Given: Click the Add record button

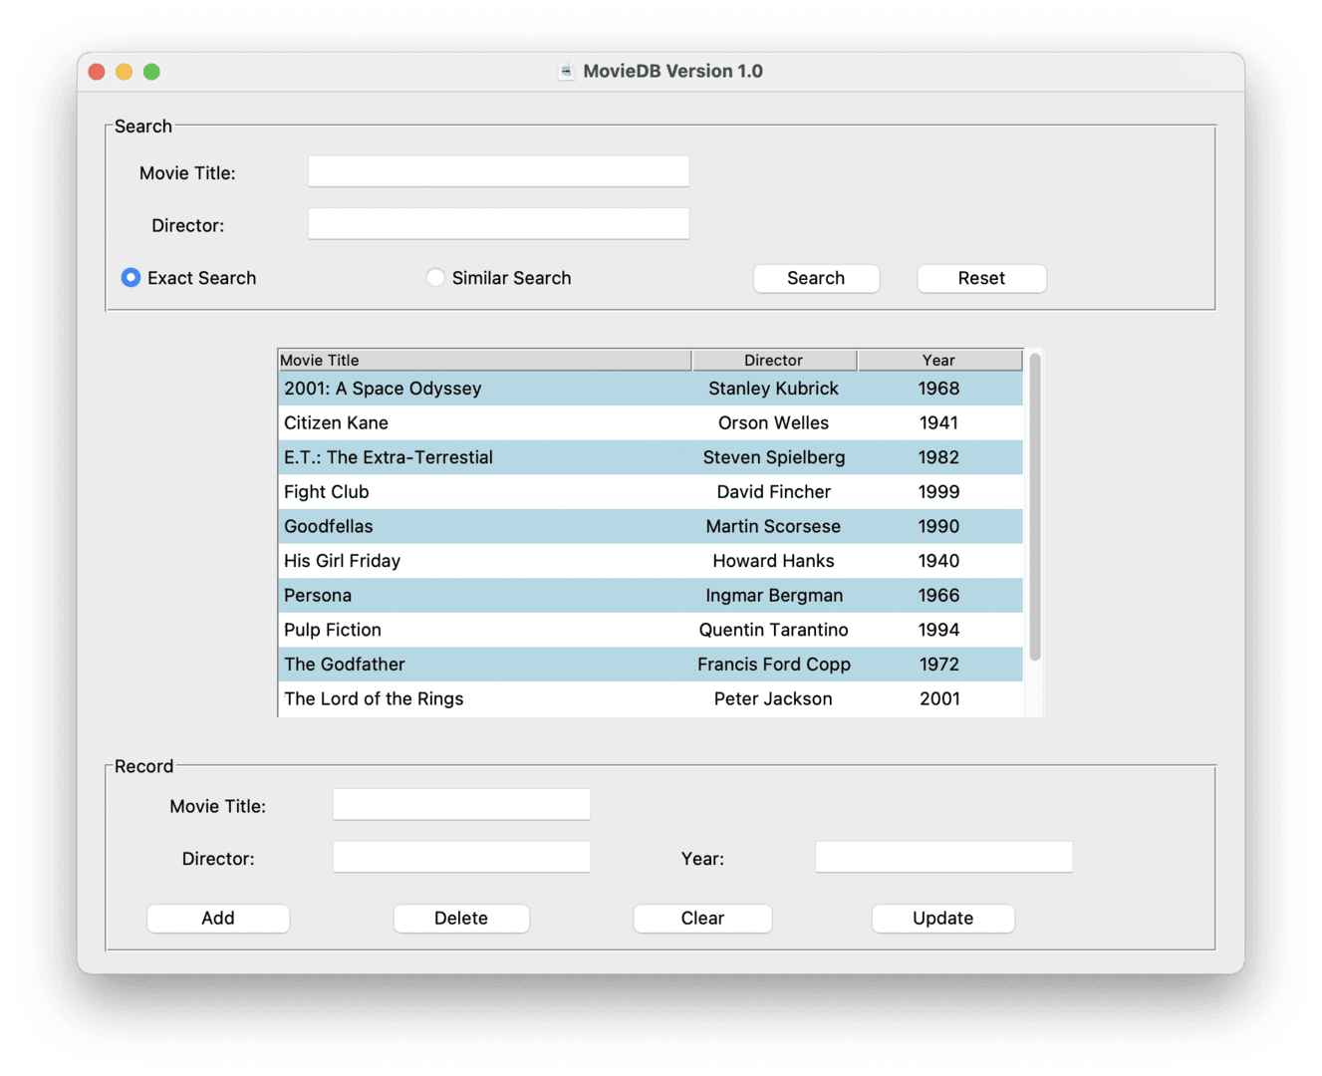Looking at the screenshot, I should [x=218, y=919].
